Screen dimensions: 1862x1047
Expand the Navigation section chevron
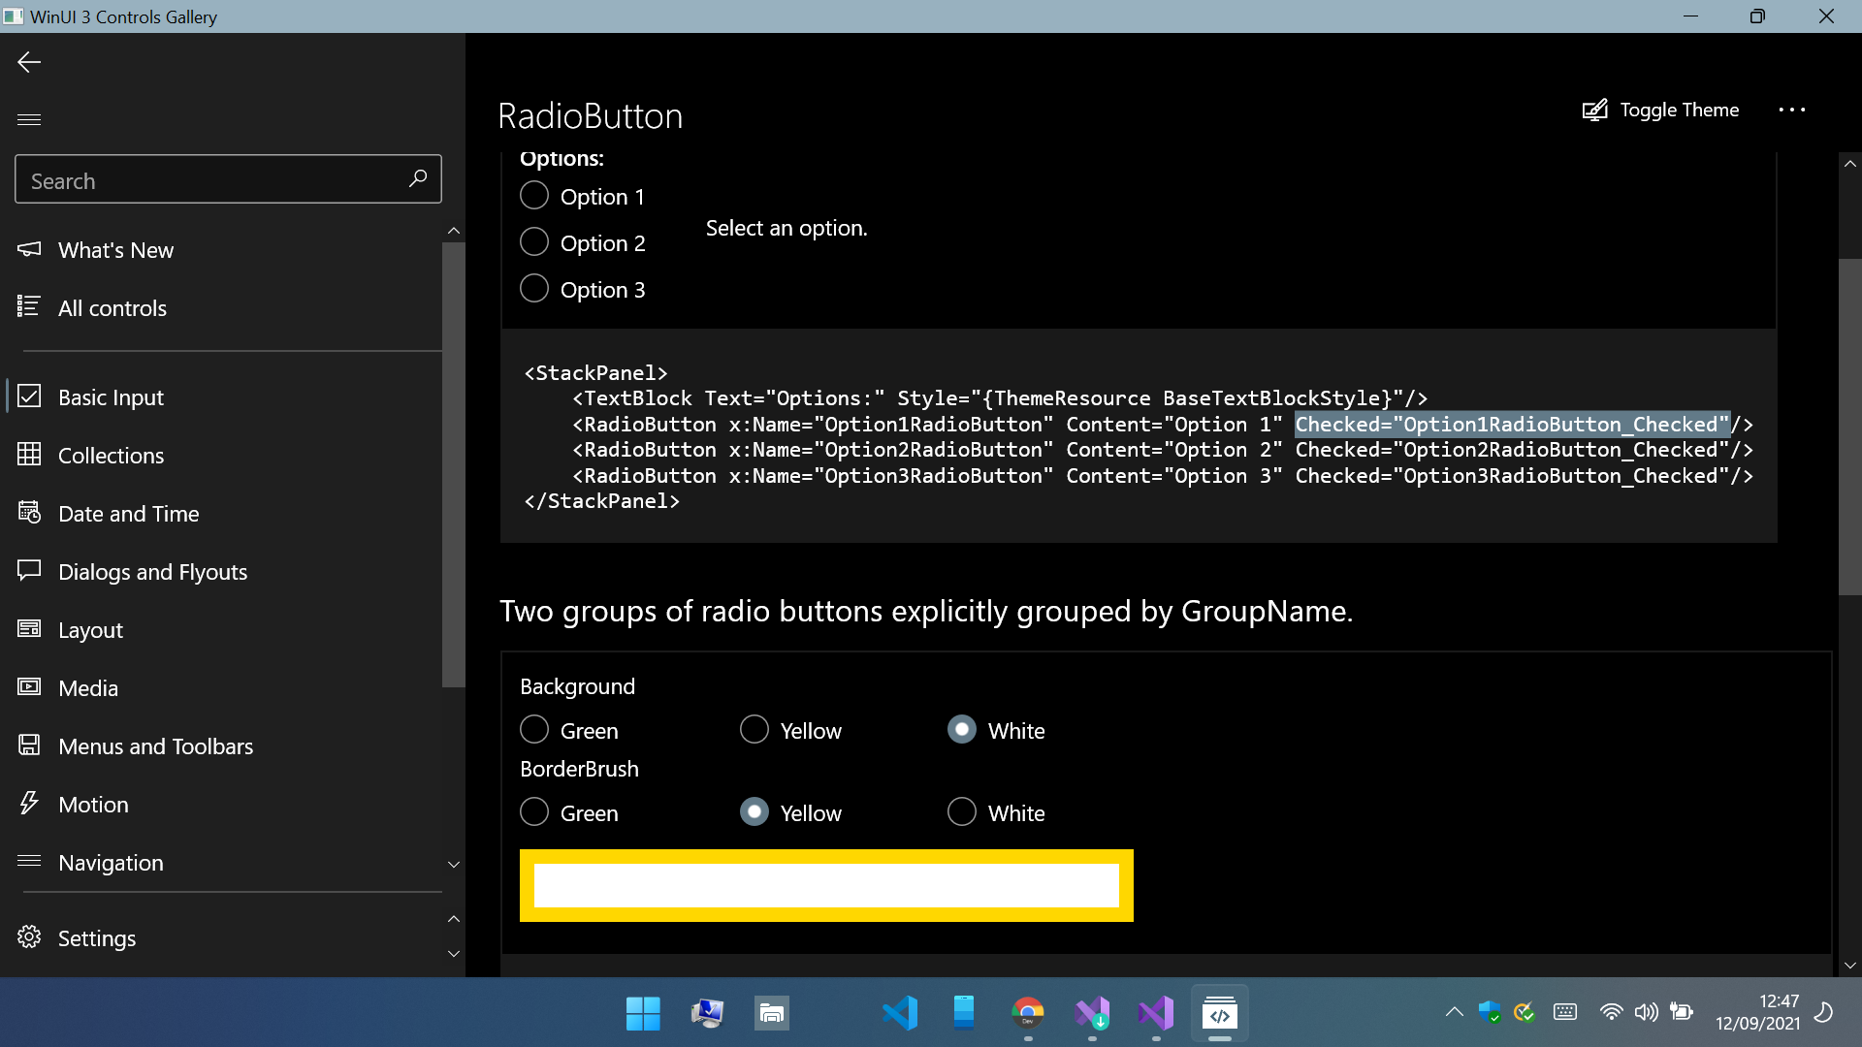[453, 864]
